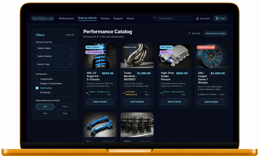Click the Low Stock - Warehouse B status
The image size is (259, 156).
point(131,93)
